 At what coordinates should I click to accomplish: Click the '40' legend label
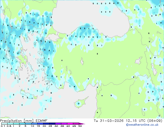(68, 126)
